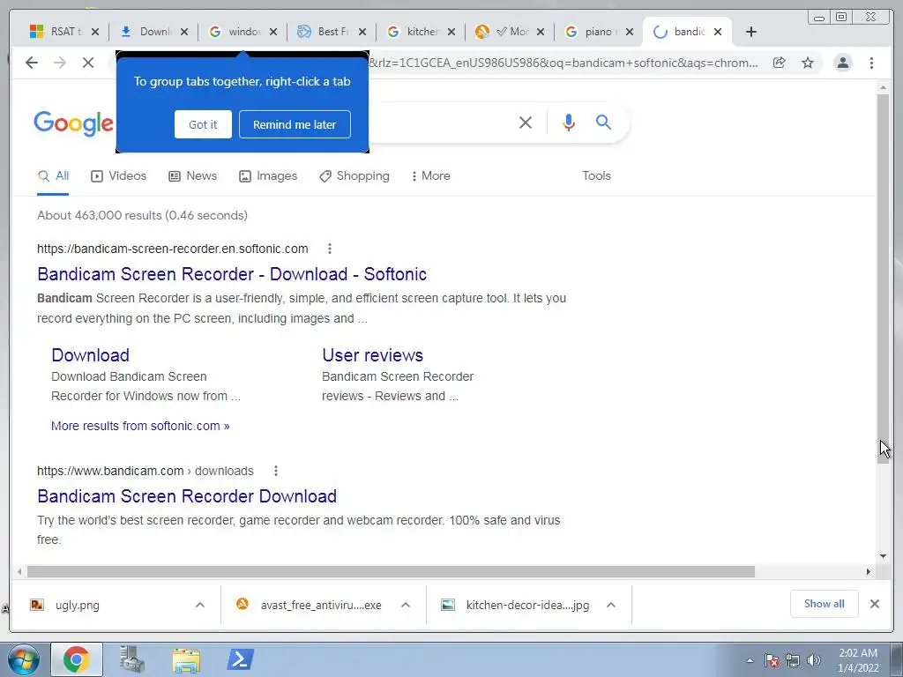This screenshot has width=903, height=677.
Task: Open the Chrome profile avatar
Action: pos(843,63)
